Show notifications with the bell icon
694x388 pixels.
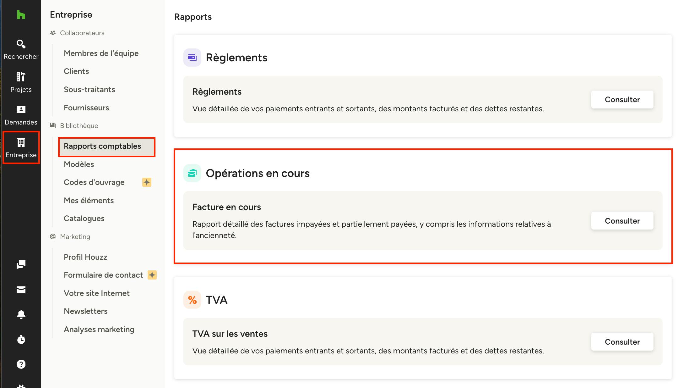21,314
